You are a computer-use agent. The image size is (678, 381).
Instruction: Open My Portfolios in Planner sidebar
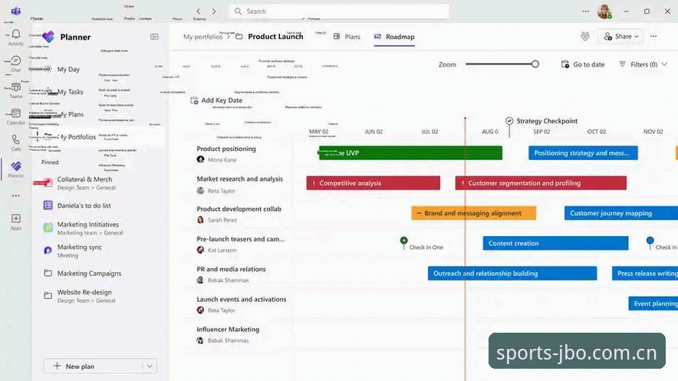76,137
